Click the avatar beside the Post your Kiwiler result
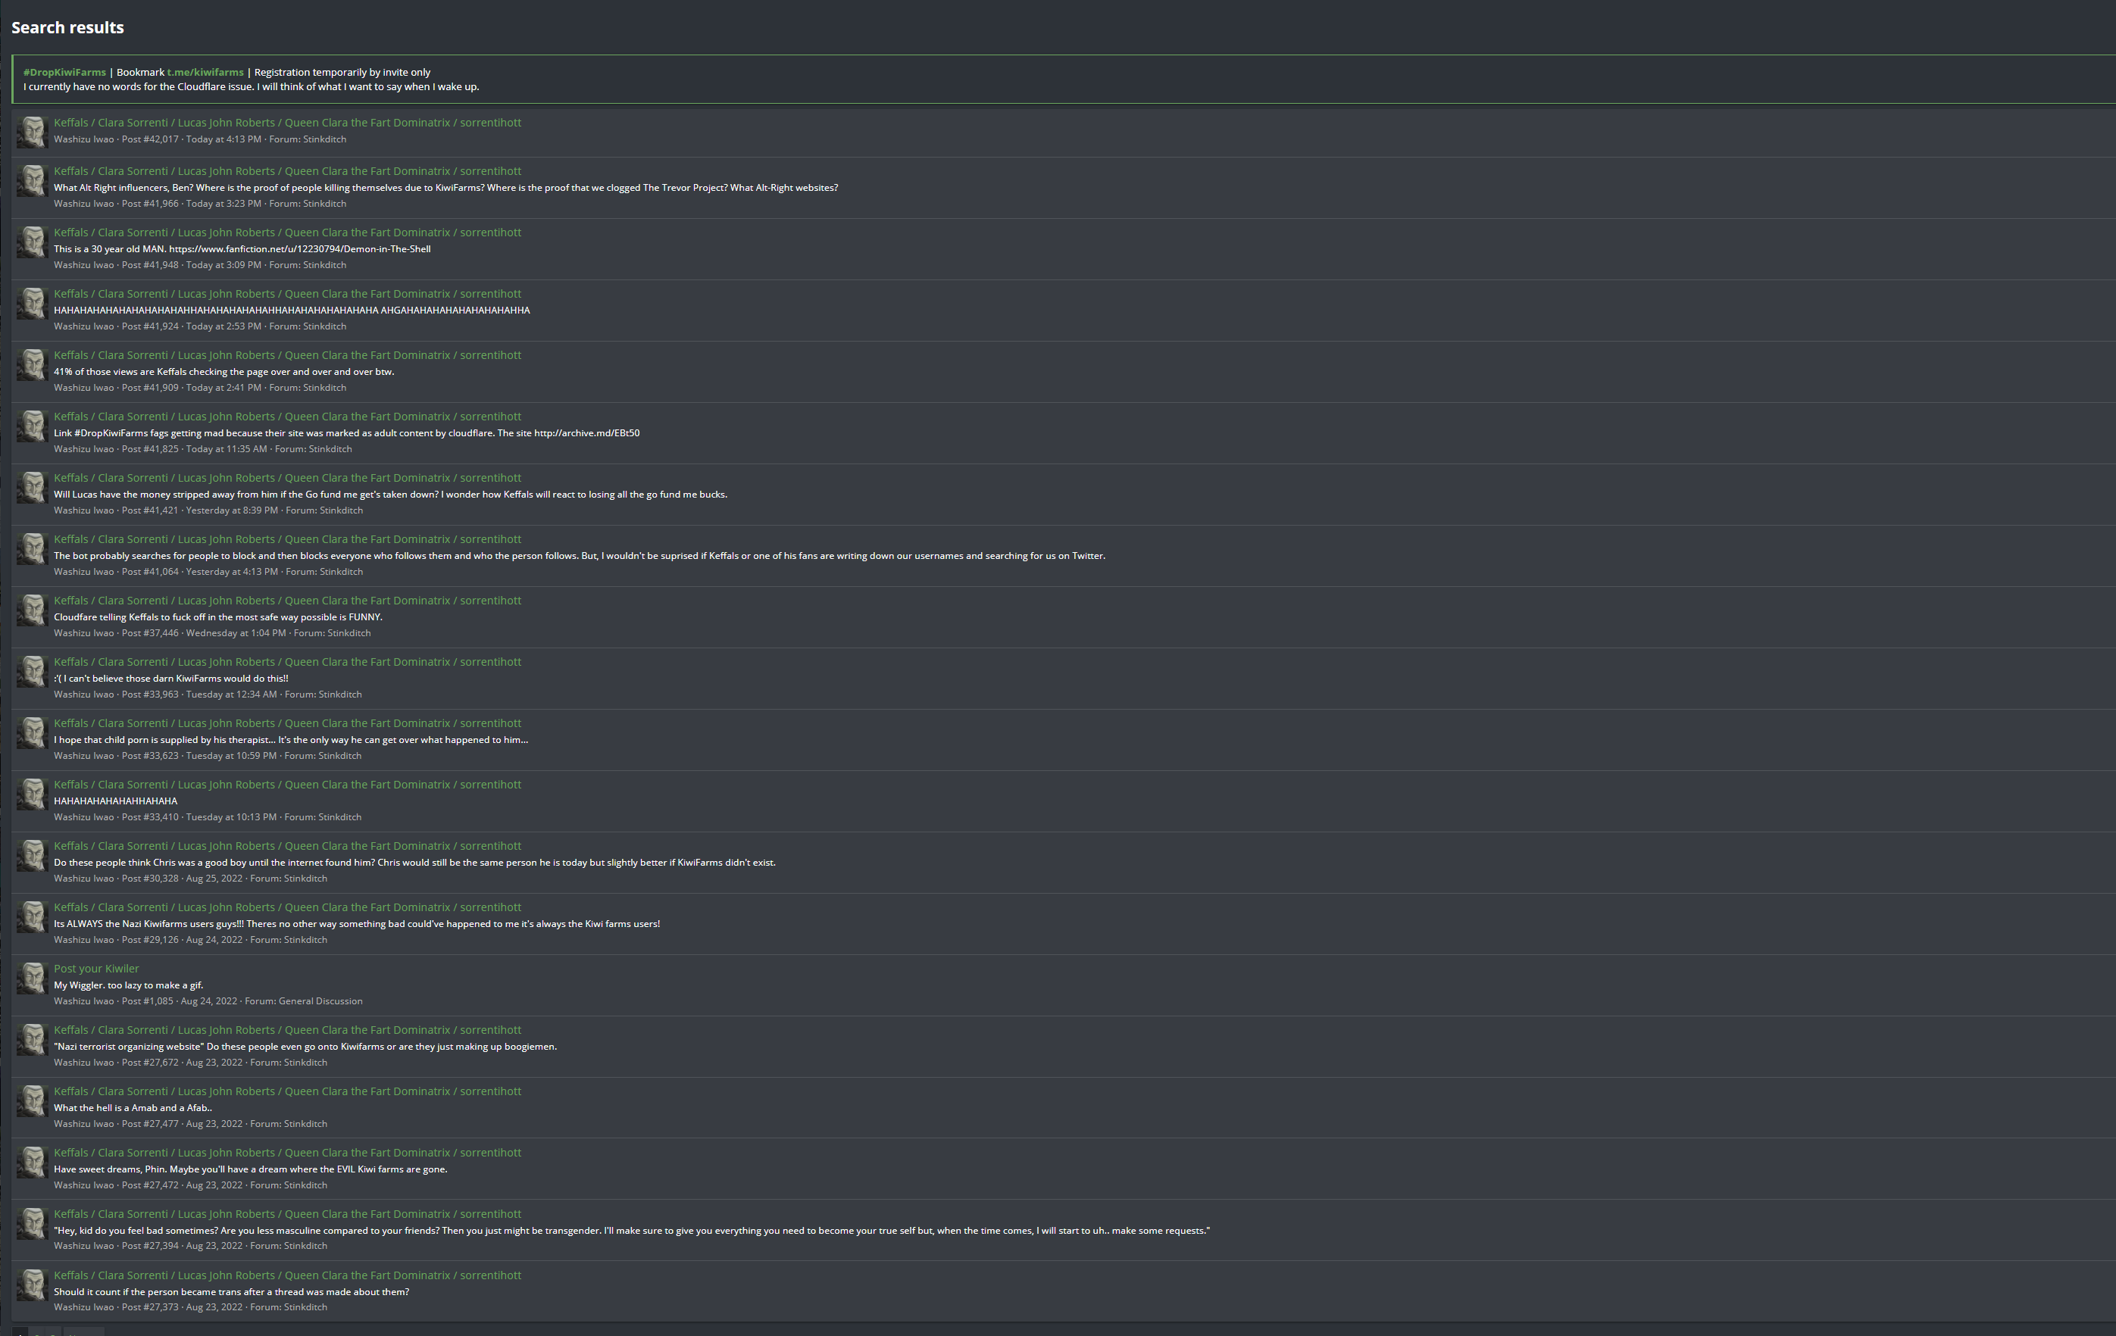Screen dimensions: 2116x1336 pyautogui.click(x=33, y=979)
